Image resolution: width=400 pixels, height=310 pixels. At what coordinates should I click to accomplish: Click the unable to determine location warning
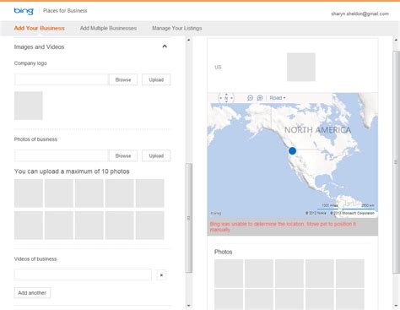(x=283, y=227)
